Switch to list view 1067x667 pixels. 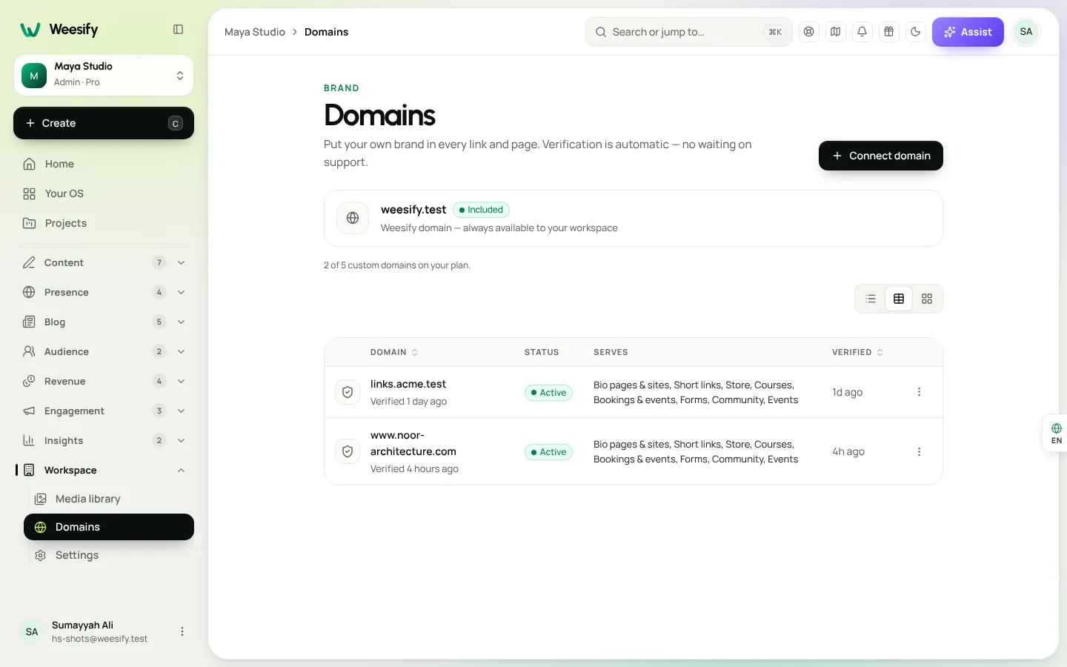(871, 299)
